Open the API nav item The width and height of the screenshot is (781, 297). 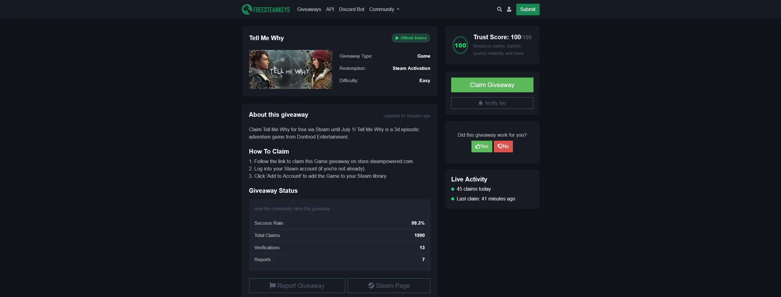pos(330,10)
